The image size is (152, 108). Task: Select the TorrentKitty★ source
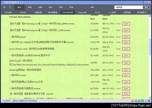[x=68, y=12]
